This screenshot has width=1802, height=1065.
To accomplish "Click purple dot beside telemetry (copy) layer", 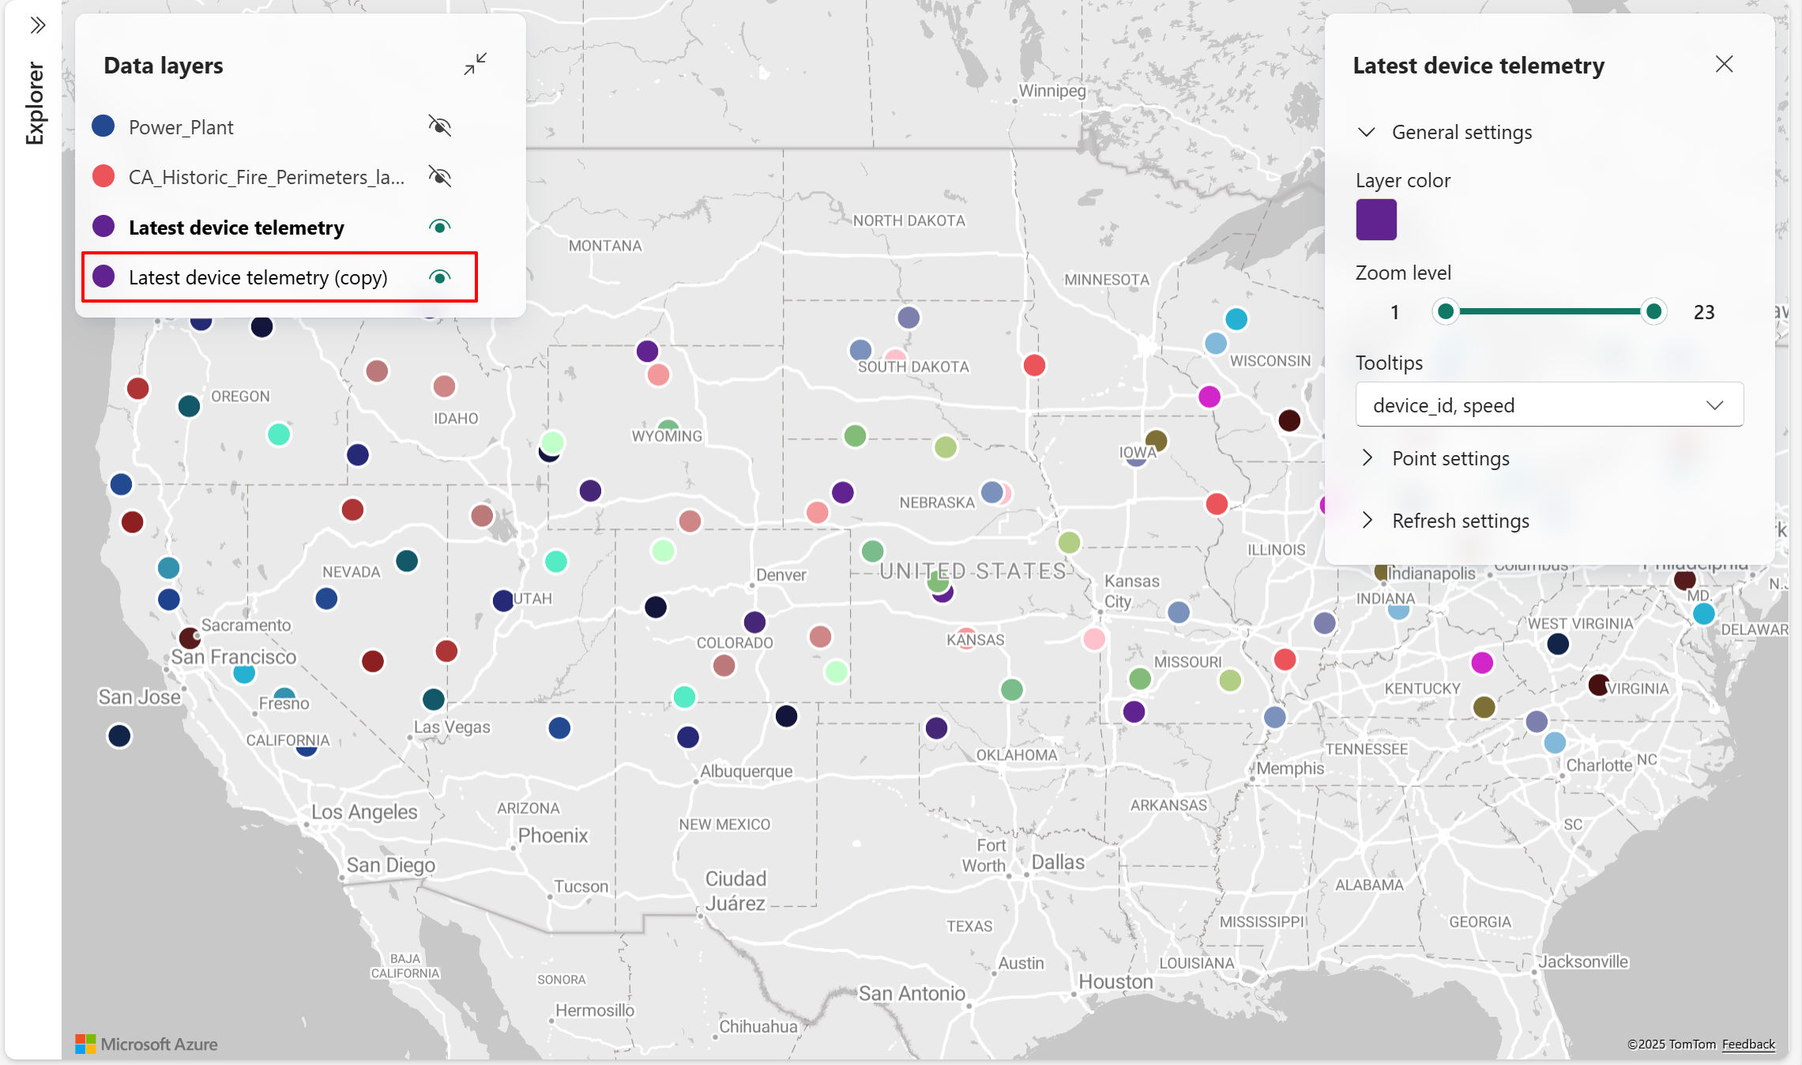I will coord(103,277).
